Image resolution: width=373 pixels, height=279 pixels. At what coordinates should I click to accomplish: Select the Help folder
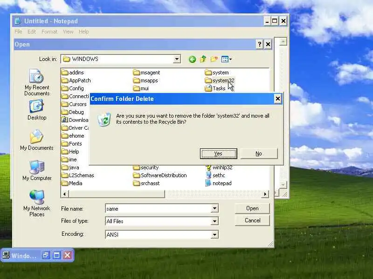(x=70, y=152)
